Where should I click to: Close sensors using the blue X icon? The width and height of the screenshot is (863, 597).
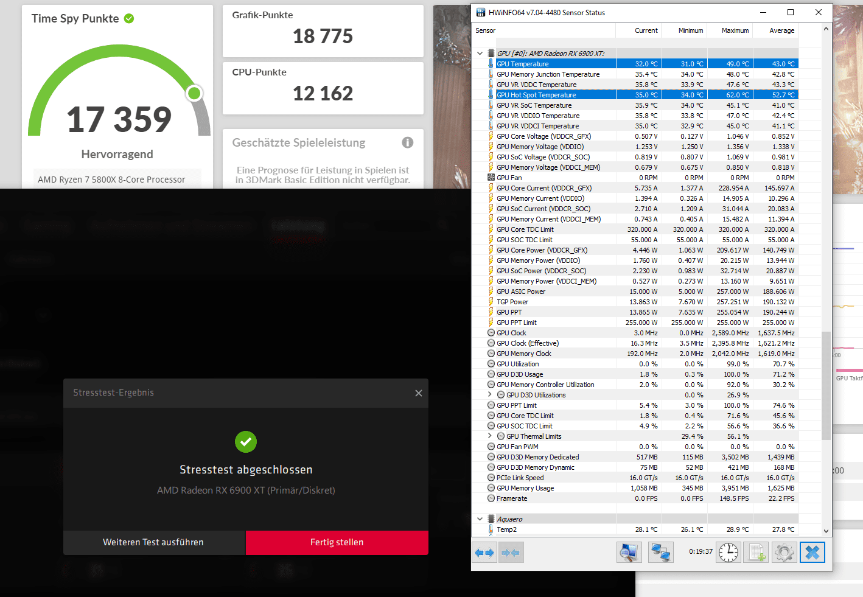(812, 553)
